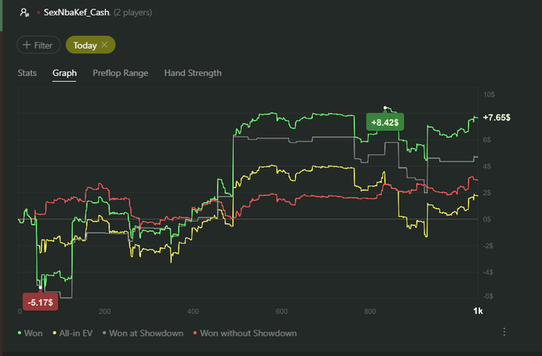Remove the Today filter with its X
The height and width of the screenshot is (356, 542).
point(105,45)
